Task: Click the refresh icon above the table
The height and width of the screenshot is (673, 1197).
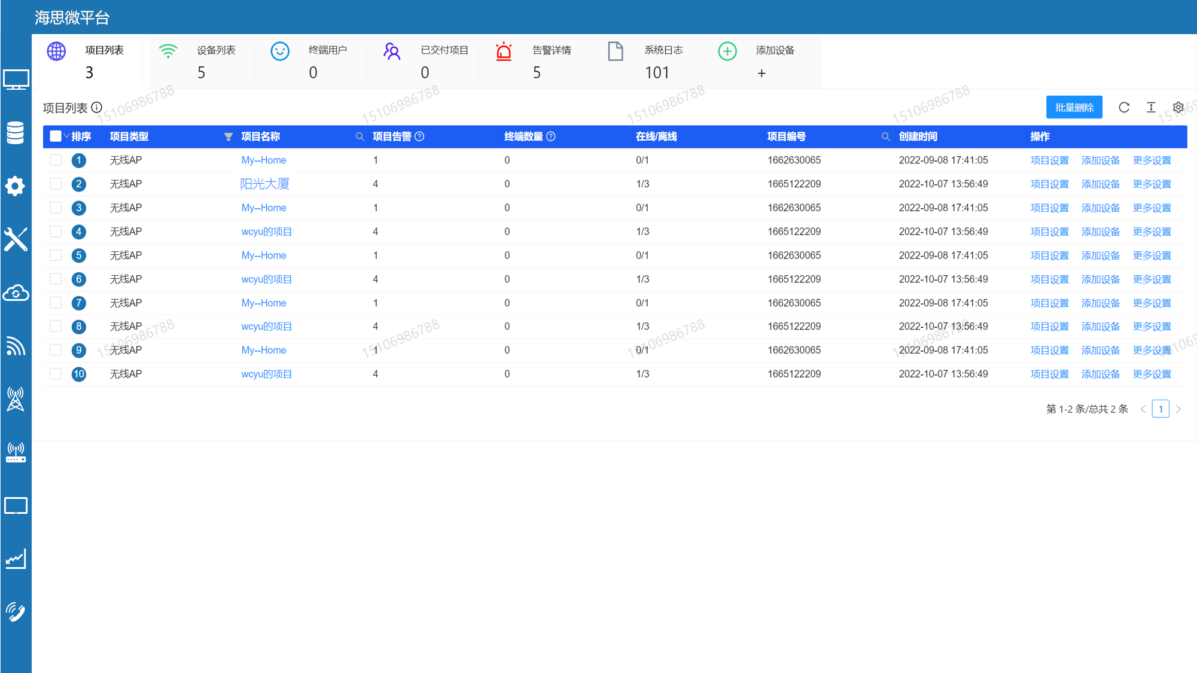Action: (1124, 108)
